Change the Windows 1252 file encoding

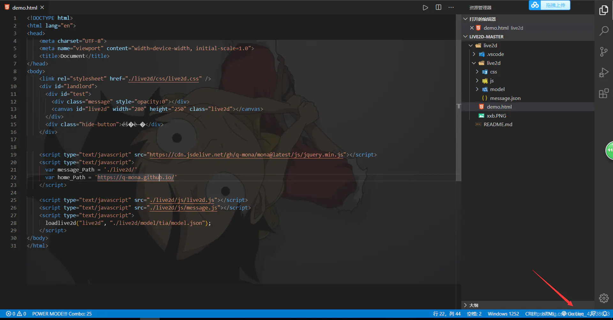(503, 314)
